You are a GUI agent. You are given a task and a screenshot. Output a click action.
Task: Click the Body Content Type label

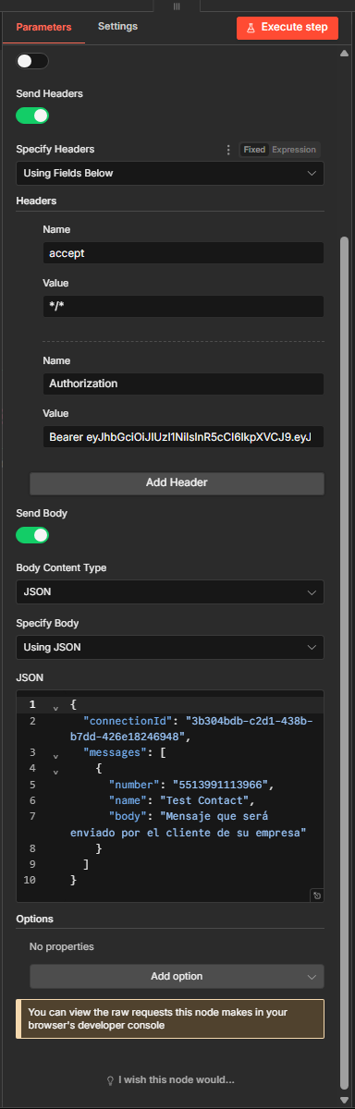tap(61, 568)
